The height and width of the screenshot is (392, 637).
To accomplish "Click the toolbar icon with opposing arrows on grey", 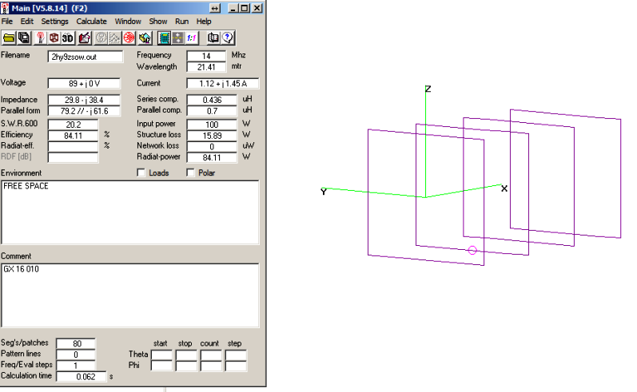I will point(178,38).
